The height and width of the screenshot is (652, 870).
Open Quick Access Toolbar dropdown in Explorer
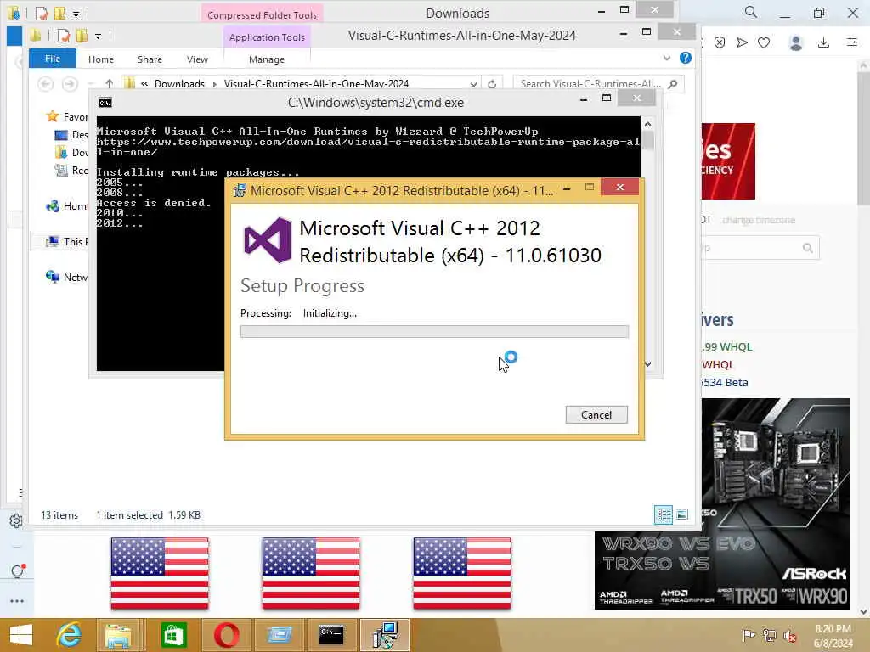[98, 37]
